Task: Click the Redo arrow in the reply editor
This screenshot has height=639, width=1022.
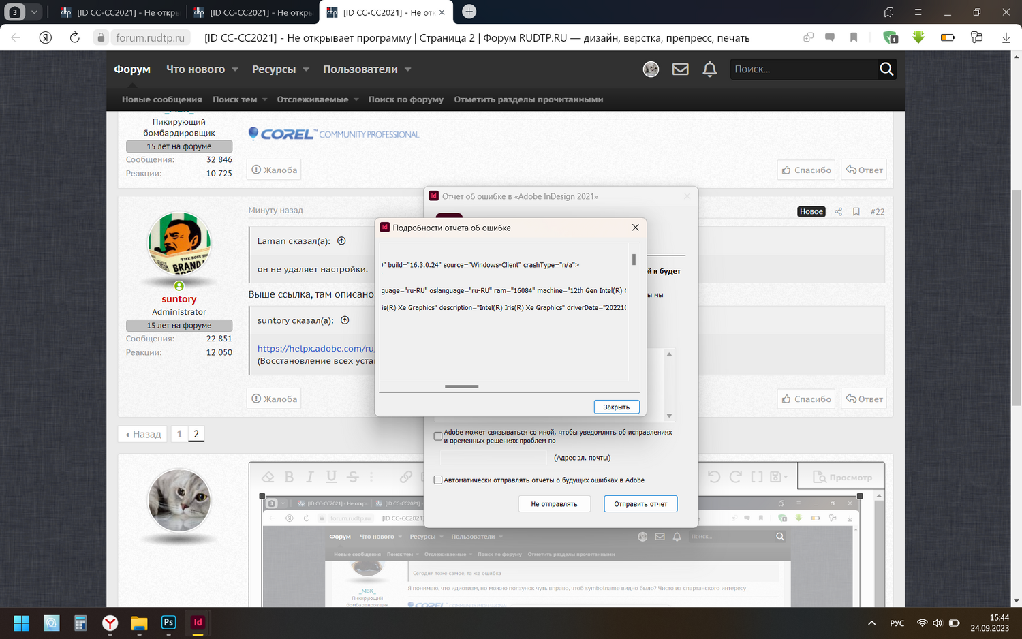Action: click(x=735, y=477)
